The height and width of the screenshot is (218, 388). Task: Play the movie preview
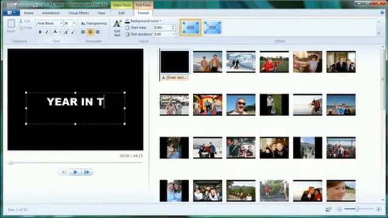75,172
